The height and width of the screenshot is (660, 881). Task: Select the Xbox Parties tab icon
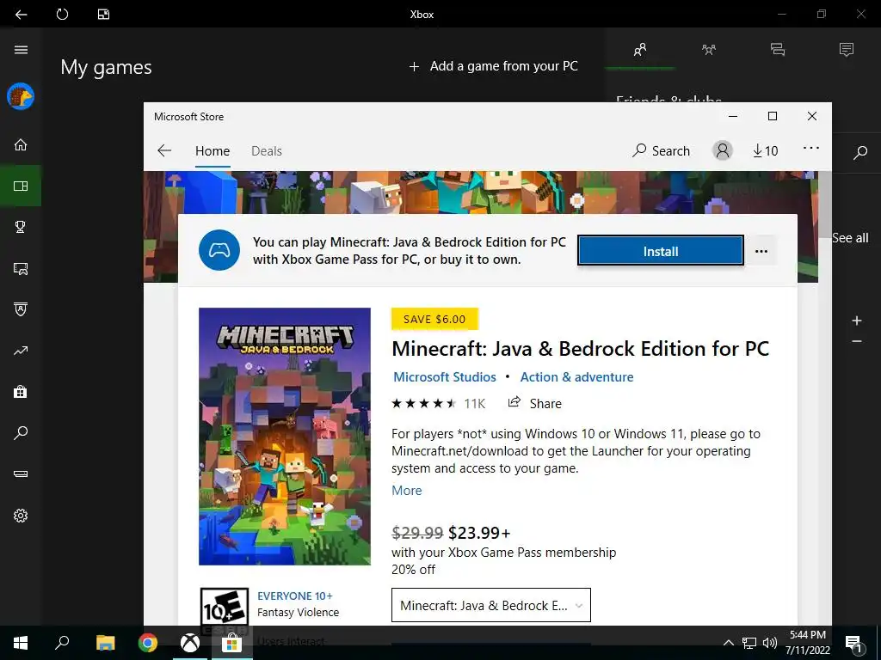[x=709, y=50]
